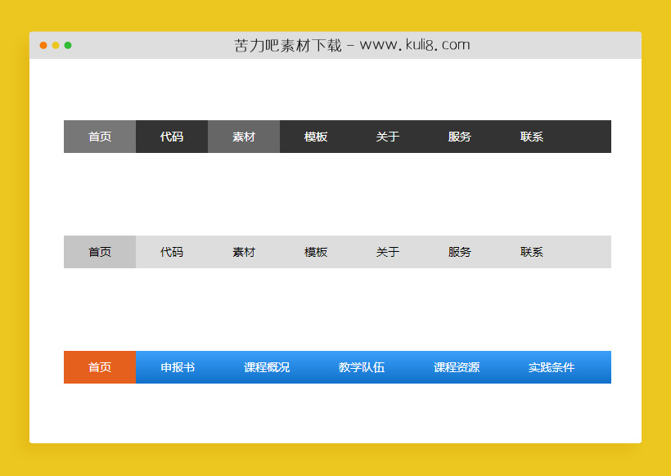Screen dimensions: 671x476
Task: Select 课程资源 on the blue bar
Action: tap(457, 367)
